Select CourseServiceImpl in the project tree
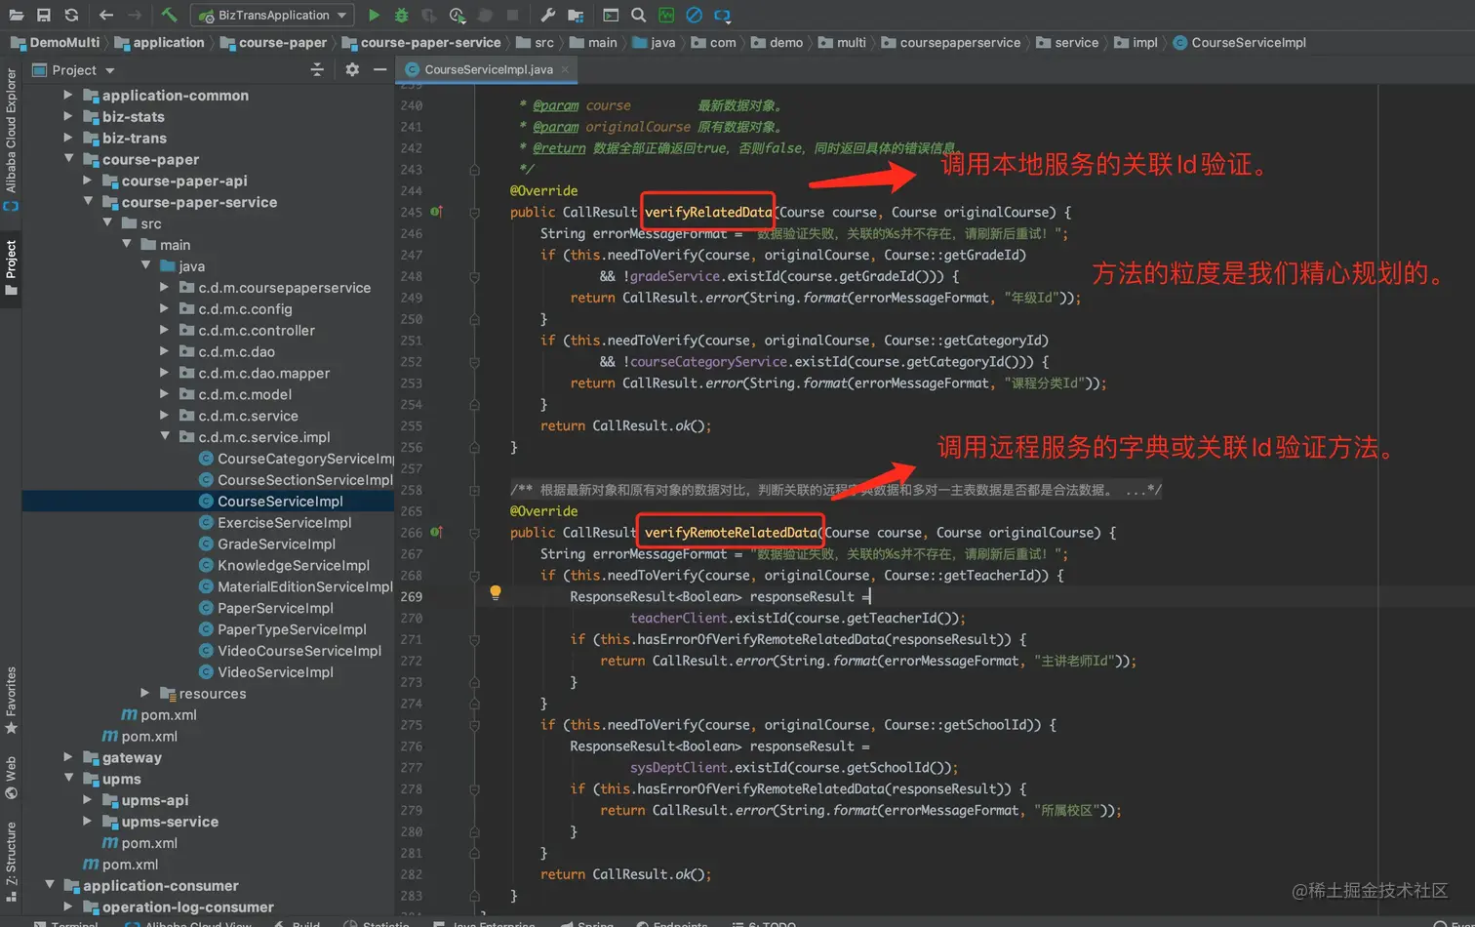This screenshot has width=1475, height=927. pos(280,501)
